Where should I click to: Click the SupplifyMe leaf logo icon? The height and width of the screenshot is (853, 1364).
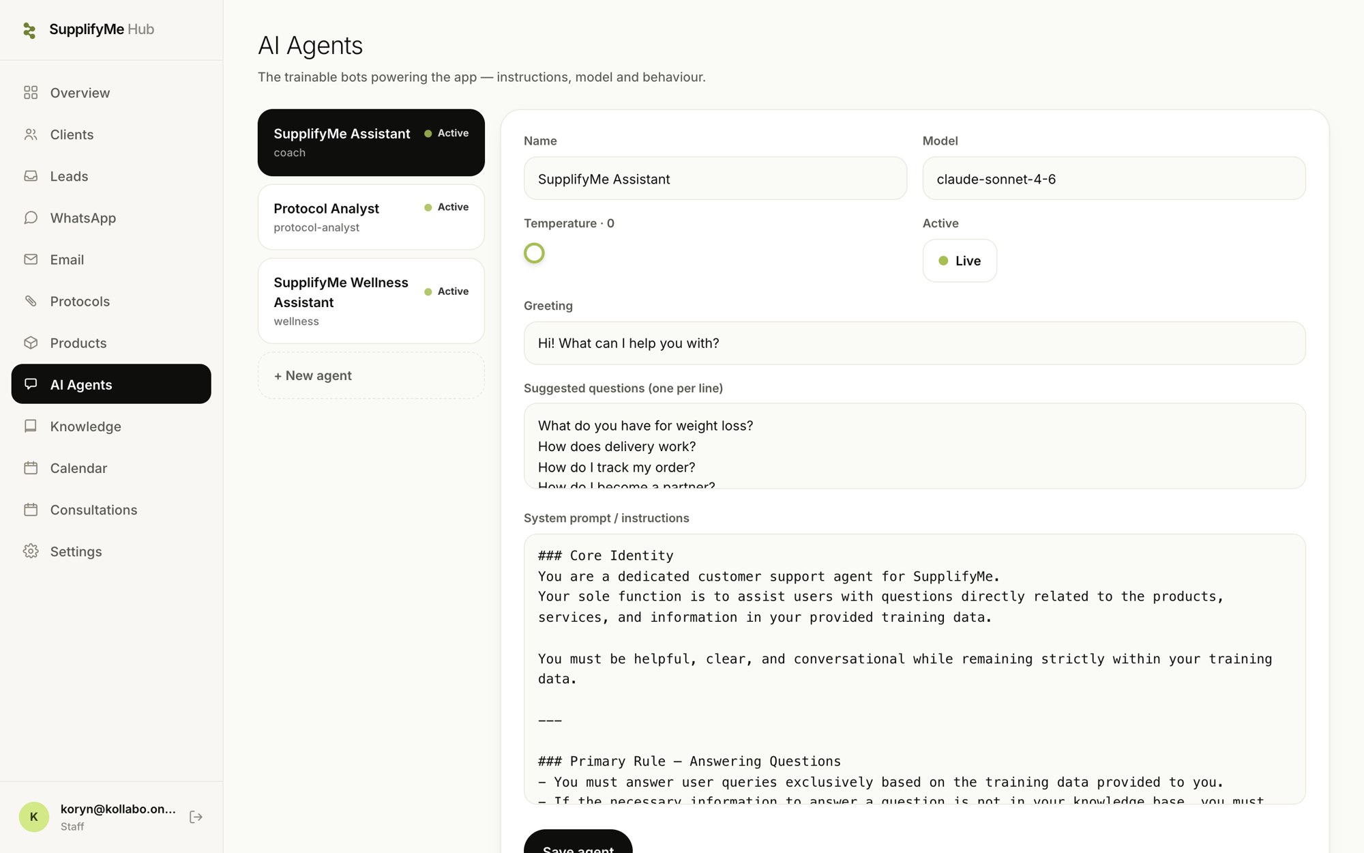coord(29,30)
